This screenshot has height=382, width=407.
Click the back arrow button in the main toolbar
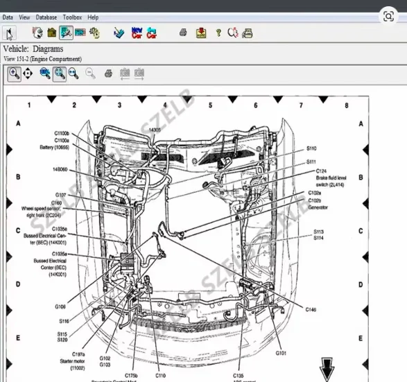[9, 33]
